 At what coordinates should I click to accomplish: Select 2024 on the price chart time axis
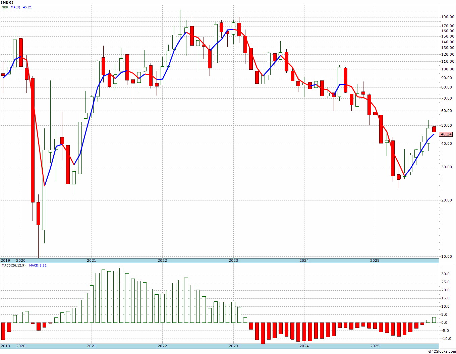click(x=304, y=260)
